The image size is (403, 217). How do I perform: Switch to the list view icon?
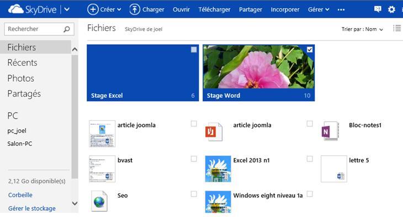click(397, 28)
